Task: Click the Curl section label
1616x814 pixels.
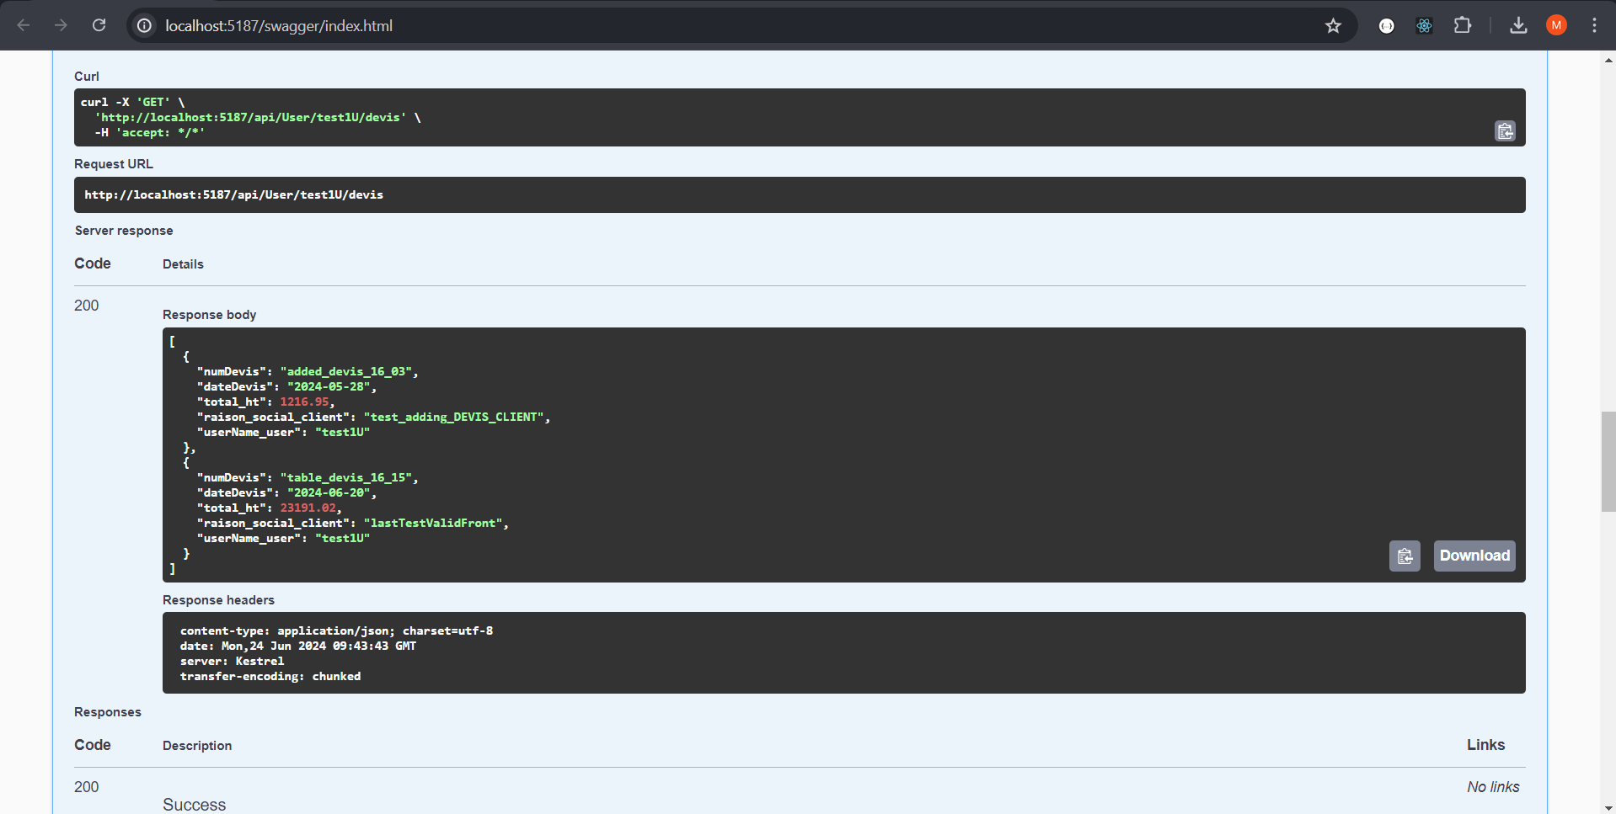Action: (86, 77)
